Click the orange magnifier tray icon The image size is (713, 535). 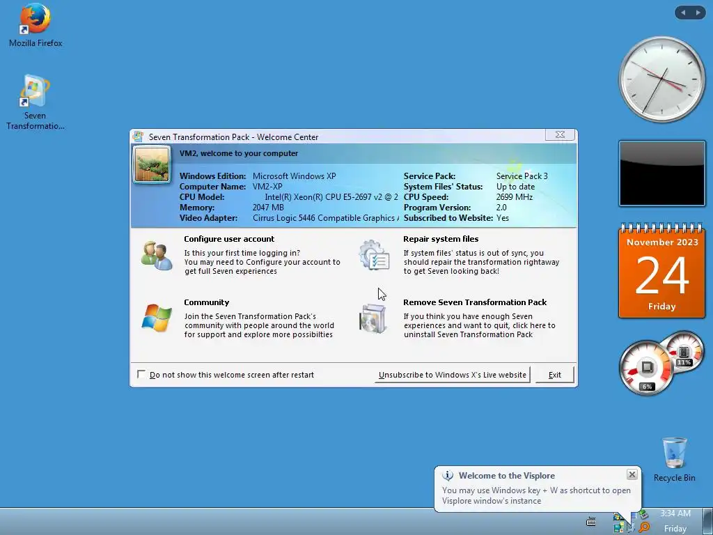[x=644, y=527]
